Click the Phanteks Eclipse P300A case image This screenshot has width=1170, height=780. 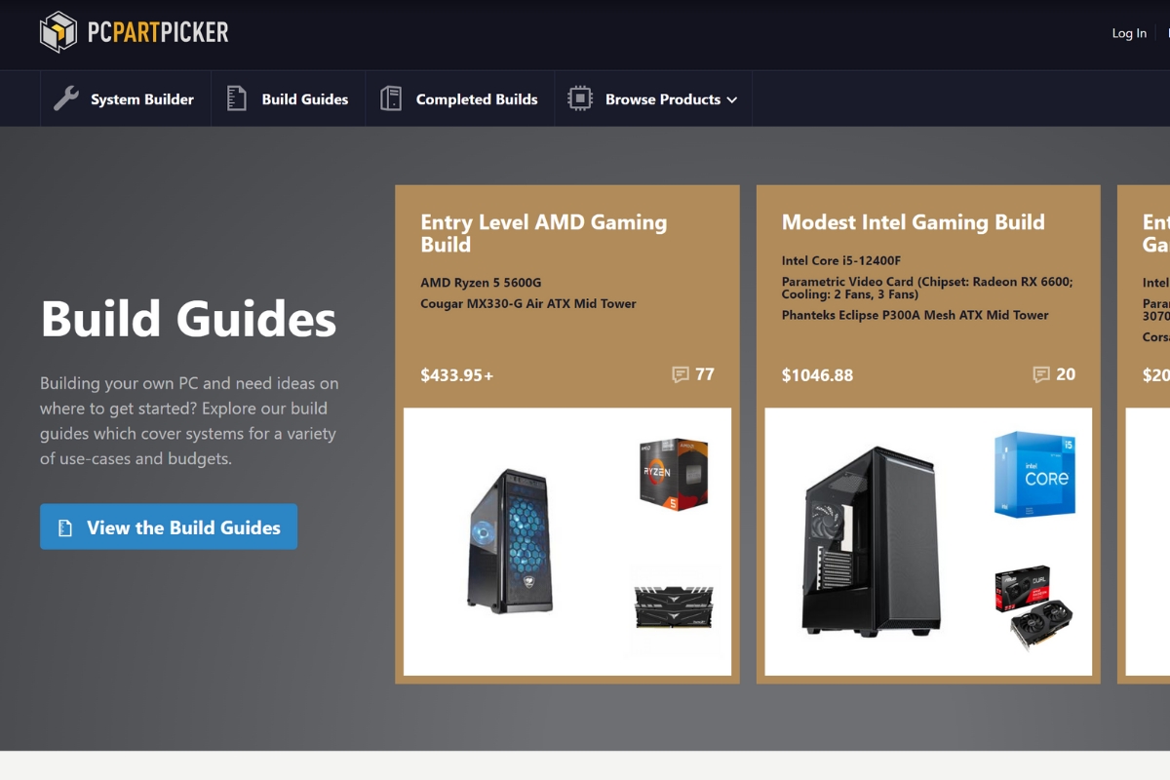point(872,539)
